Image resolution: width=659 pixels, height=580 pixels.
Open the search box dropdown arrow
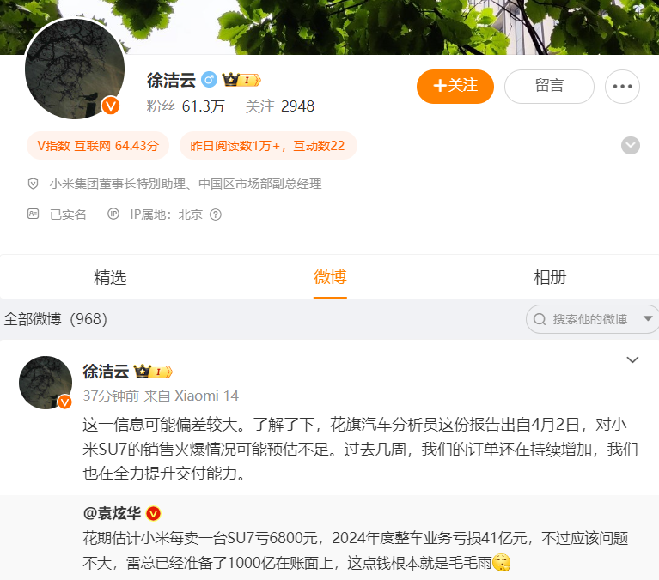pyautogui.click(x=648, y=319)
